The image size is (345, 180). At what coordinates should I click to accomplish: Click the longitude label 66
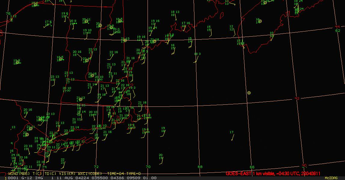(x=252, y=167)
